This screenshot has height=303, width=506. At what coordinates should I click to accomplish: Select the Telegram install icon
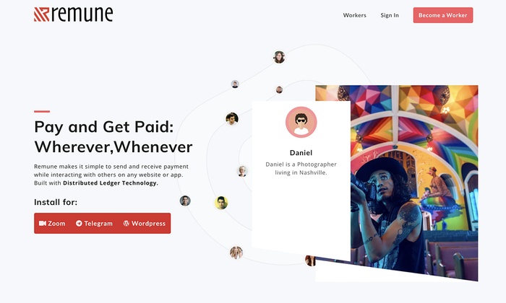pos(79,223)
